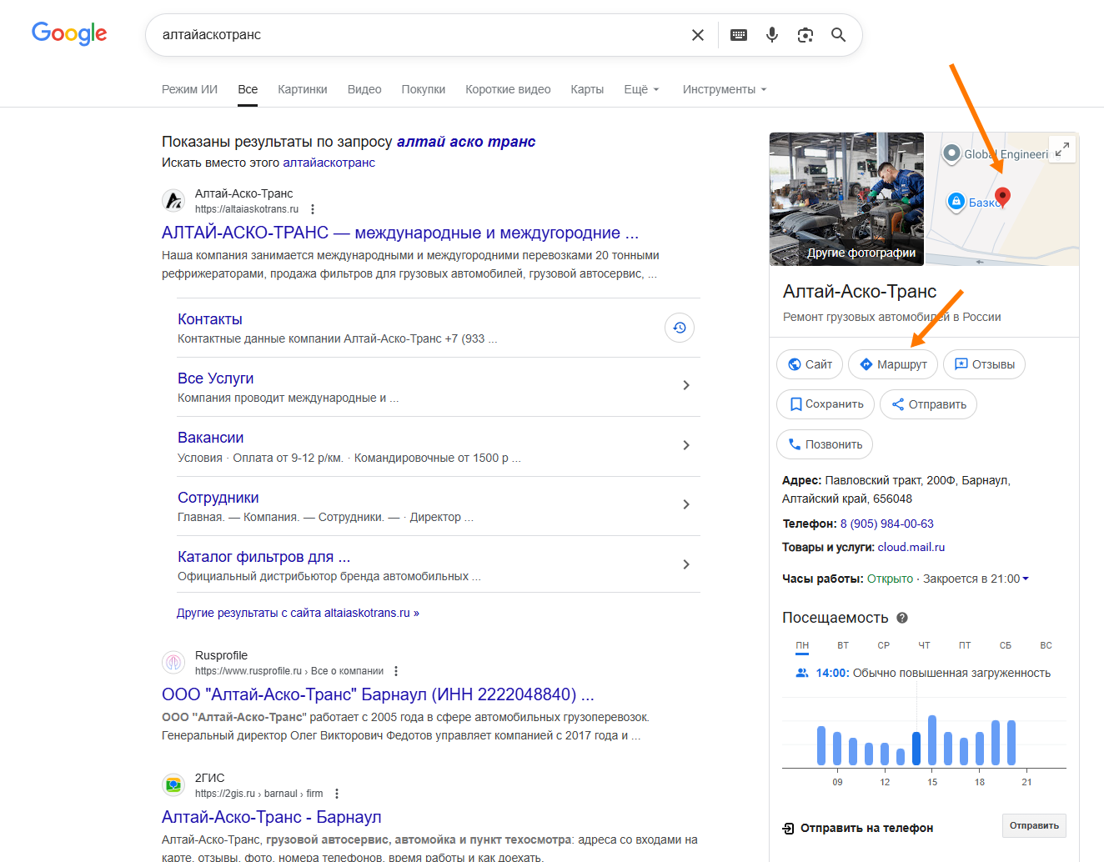Click the magnifying glass search icon
Image resolution: width=1104 pixels, height=862 pixels.
pyautogui.click(x=839, y=35)
